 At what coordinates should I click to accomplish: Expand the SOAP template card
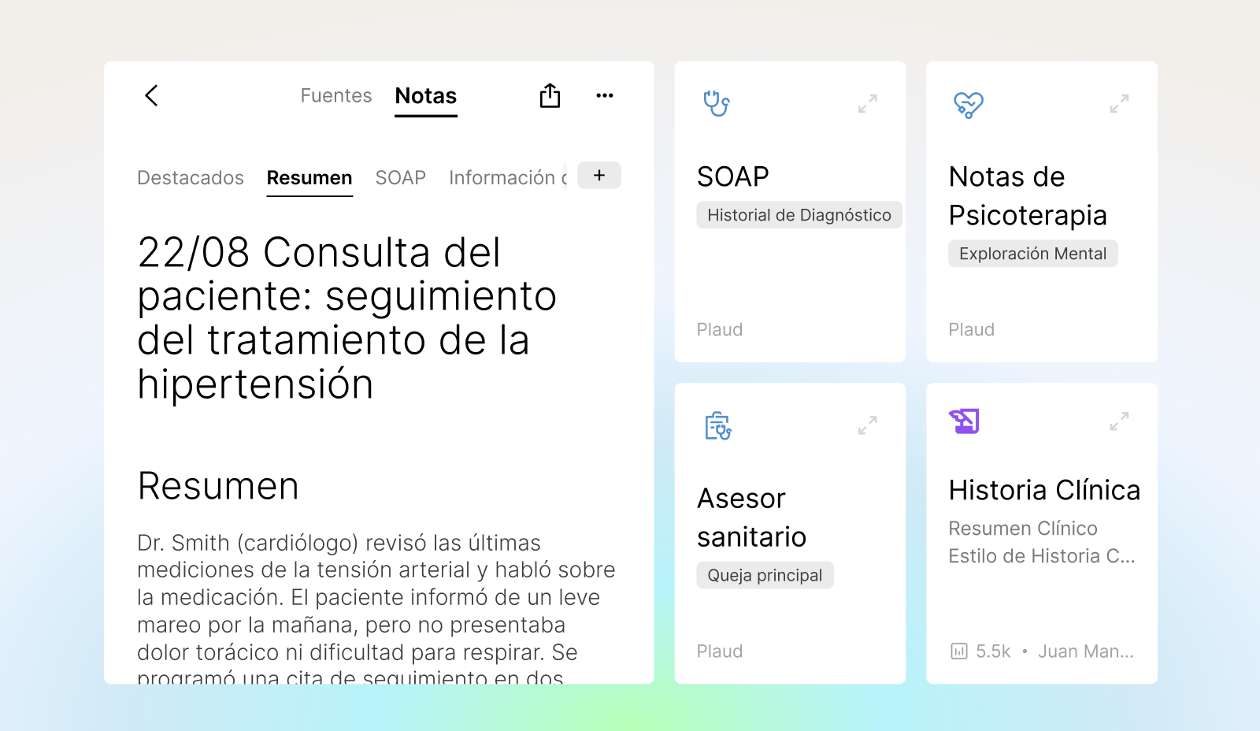pos(867,104)
